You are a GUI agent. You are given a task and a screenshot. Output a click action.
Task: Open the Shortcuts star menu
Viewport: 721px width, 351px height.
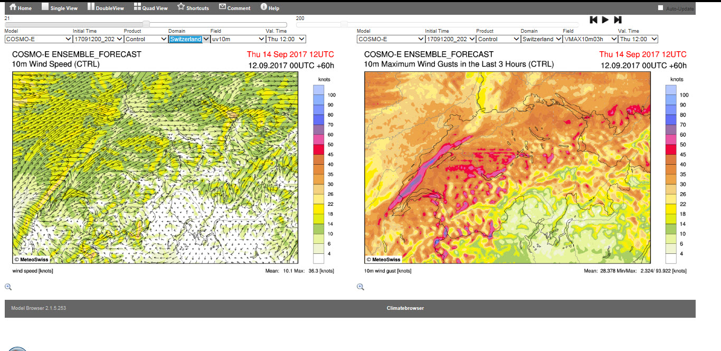181,7
